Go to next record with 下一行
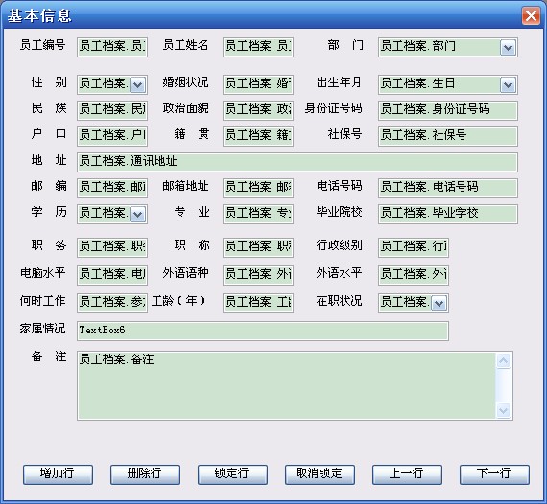The image size is (547, 504). tap(494, 474)
